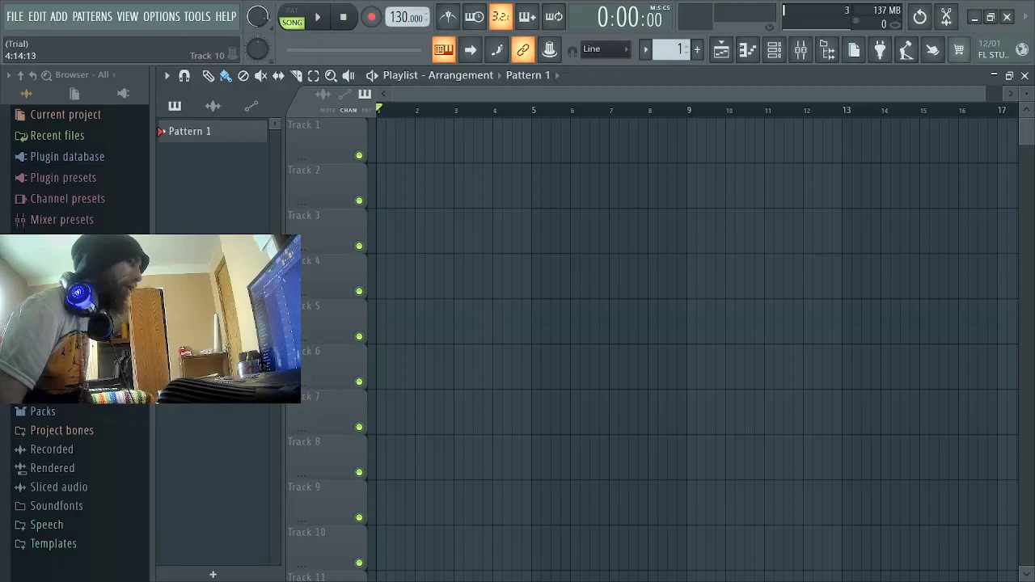Click the touch controller hand icon
1035x582 pixels.
point(932,50)
